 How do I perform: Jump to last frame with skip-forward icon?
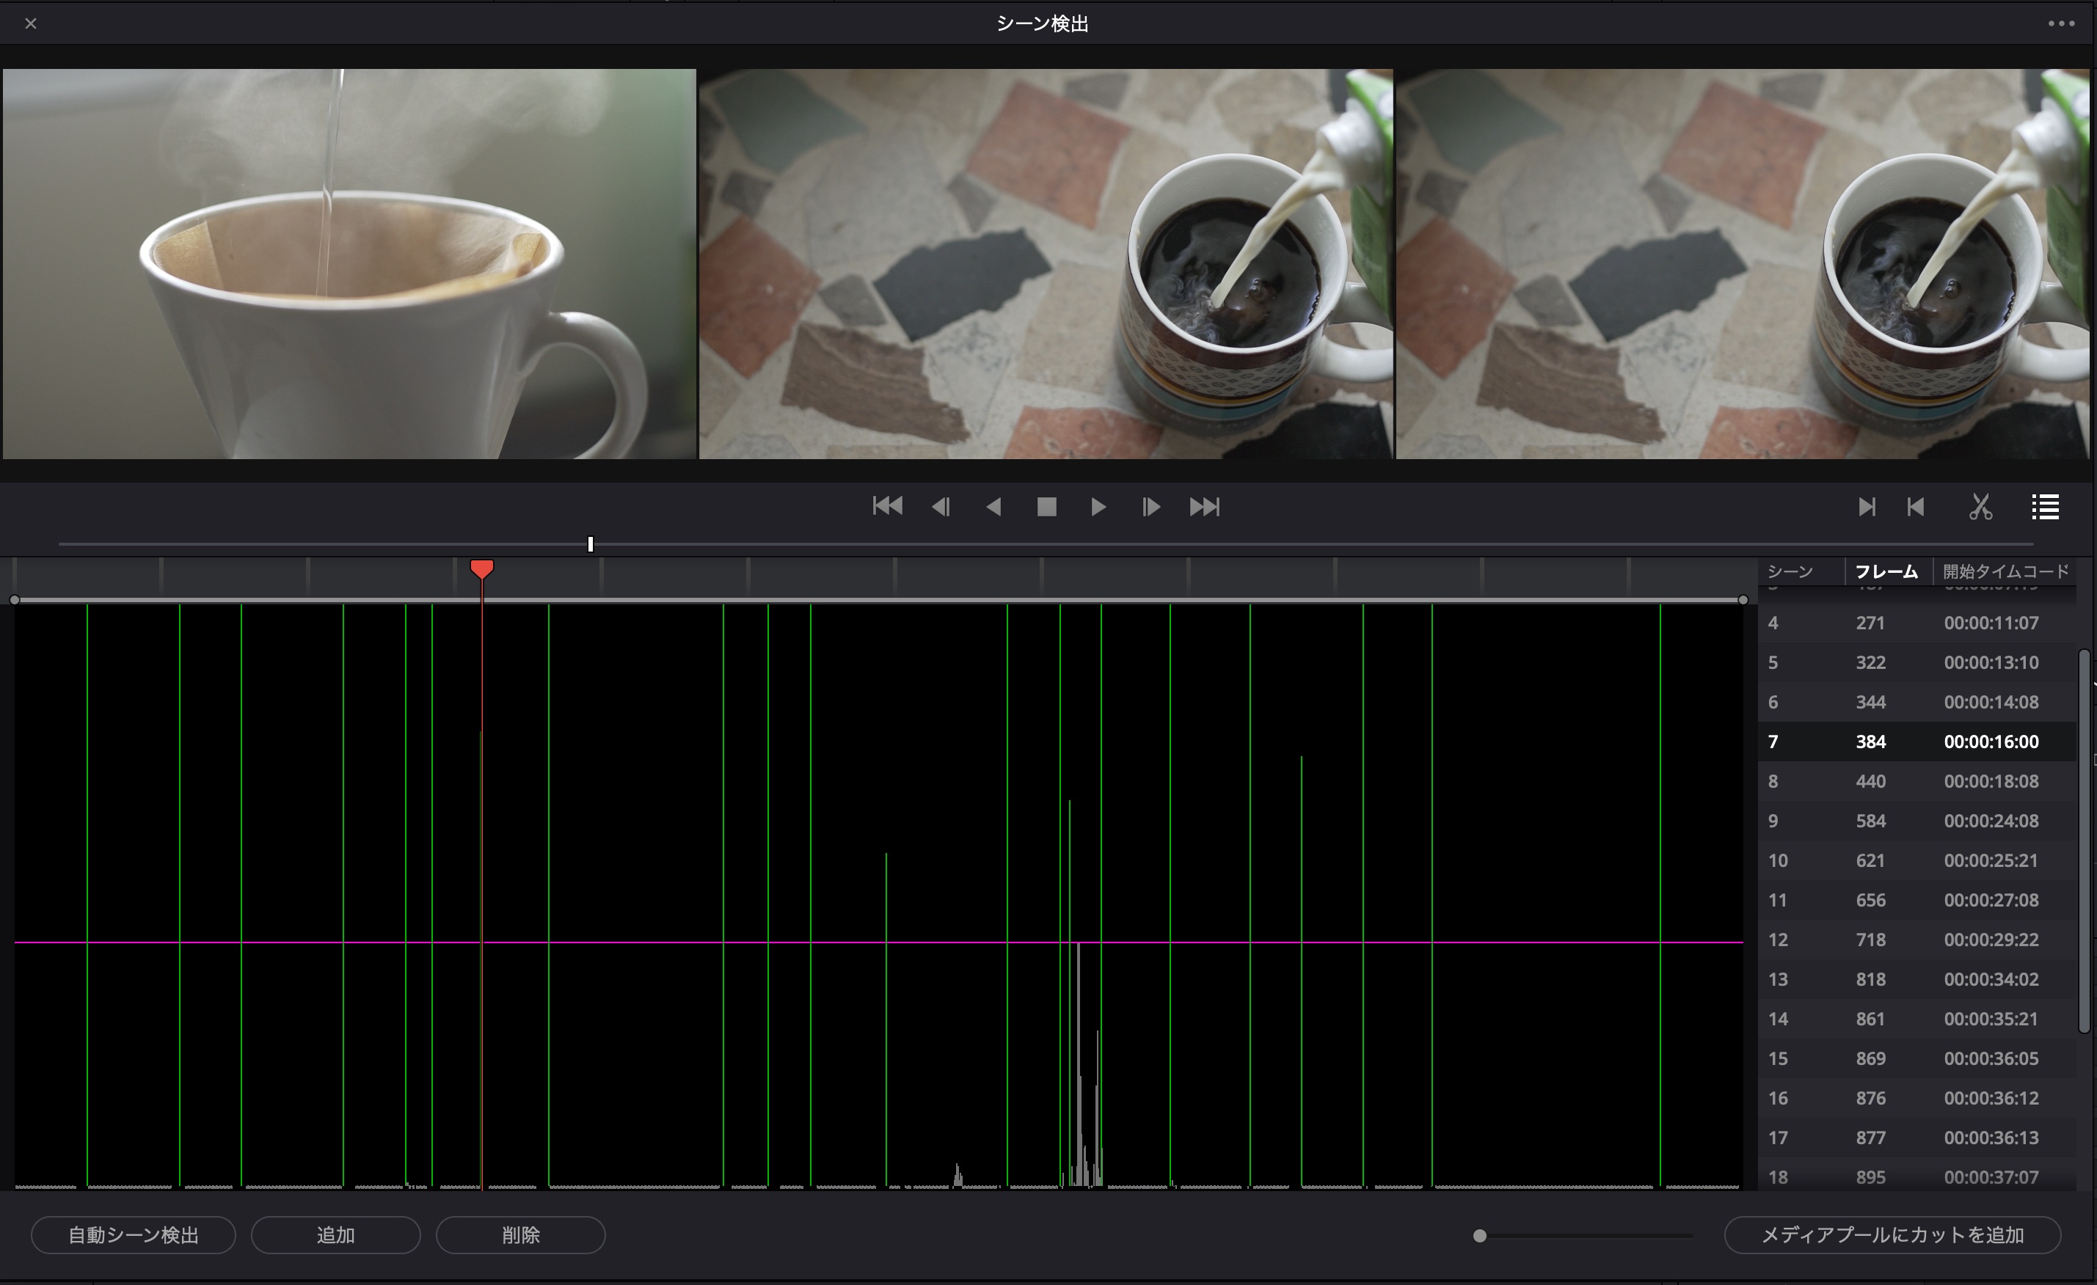[x=1204, y=508]
